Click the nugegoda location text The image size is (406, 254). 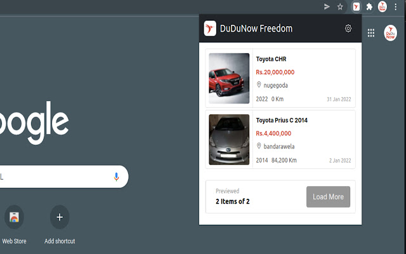click(275, 85)
